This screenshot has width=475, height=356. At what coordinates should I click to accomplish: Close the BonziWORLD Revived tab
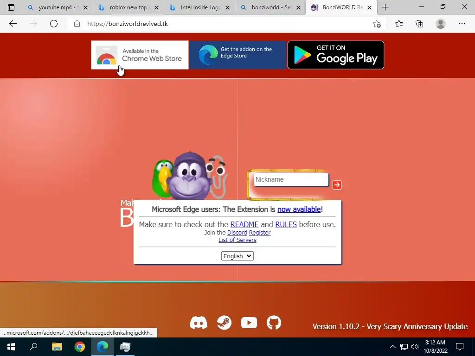[x=370, y=8]
